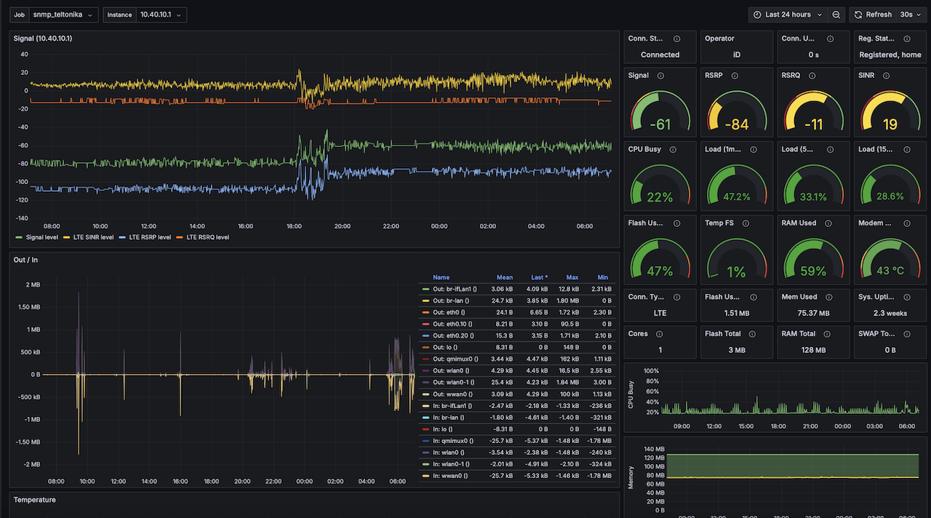Toggle Out: eth0.20 series in legend

pyautogui.click(x=452, y=335)
